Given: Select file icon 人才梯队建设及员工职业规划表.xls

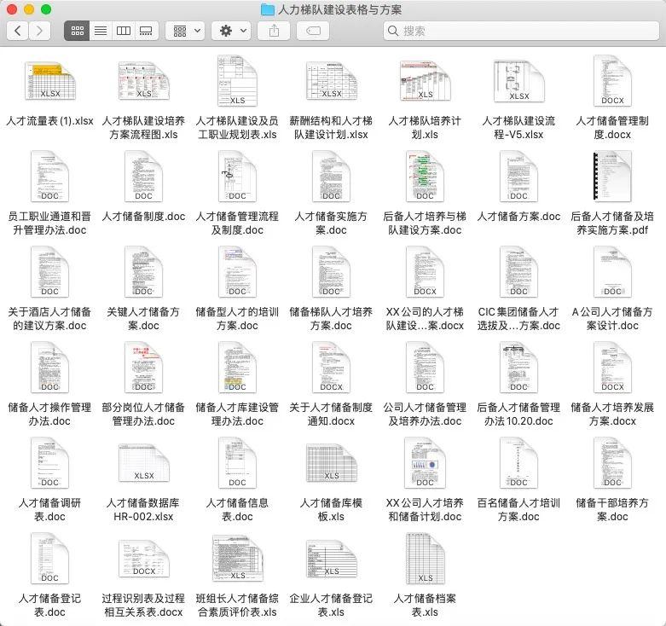Looking at the screenshot, I should (237, 80).
